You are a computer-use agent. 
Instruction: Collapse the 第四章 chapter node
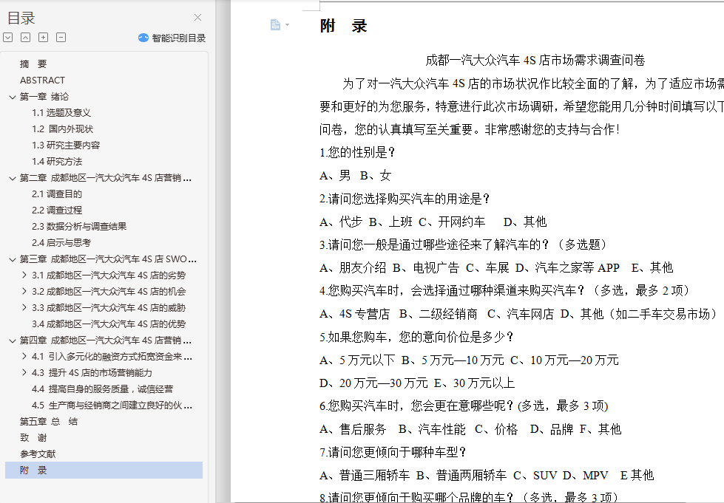point(13,341)
